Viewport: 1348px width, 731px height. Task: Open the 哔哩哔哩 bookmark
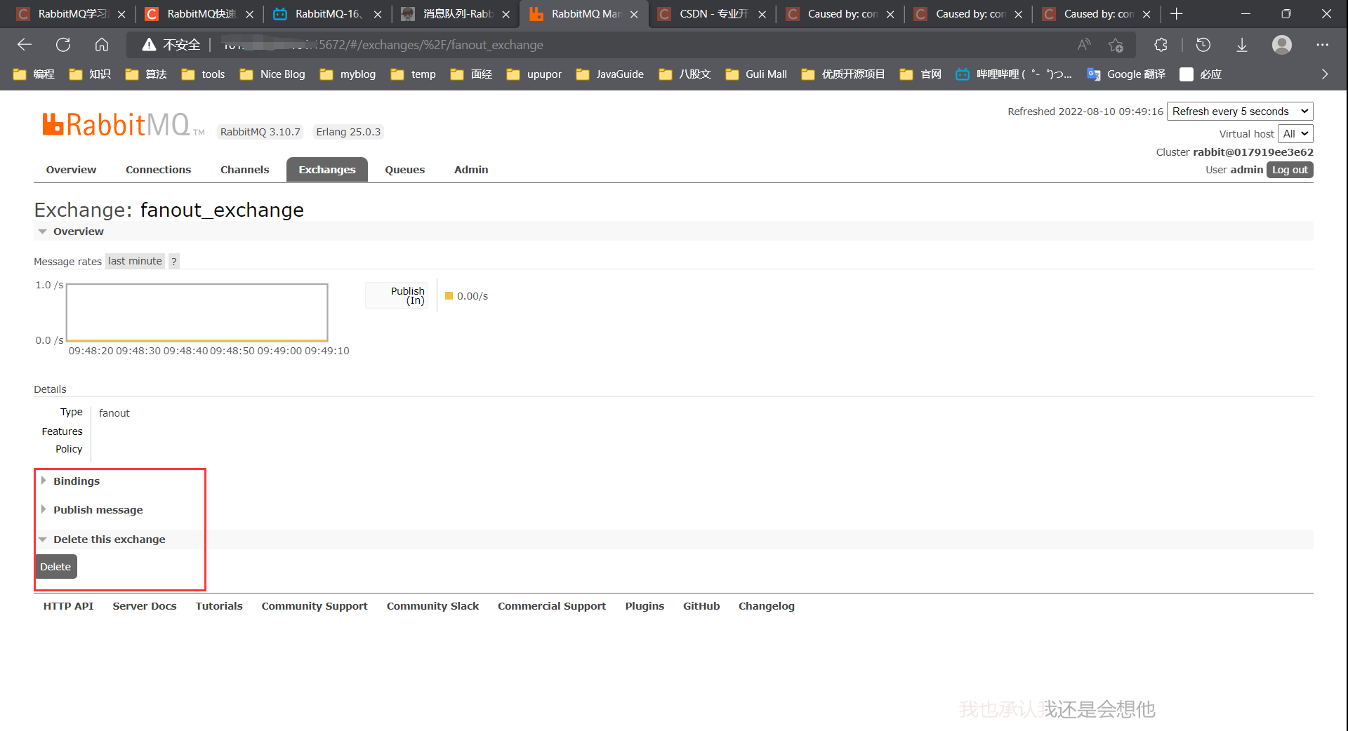coord(1013,74)
